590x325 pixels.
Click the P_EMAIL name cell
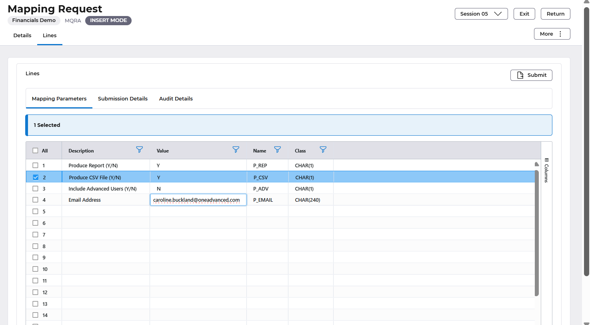click(268, 200)
